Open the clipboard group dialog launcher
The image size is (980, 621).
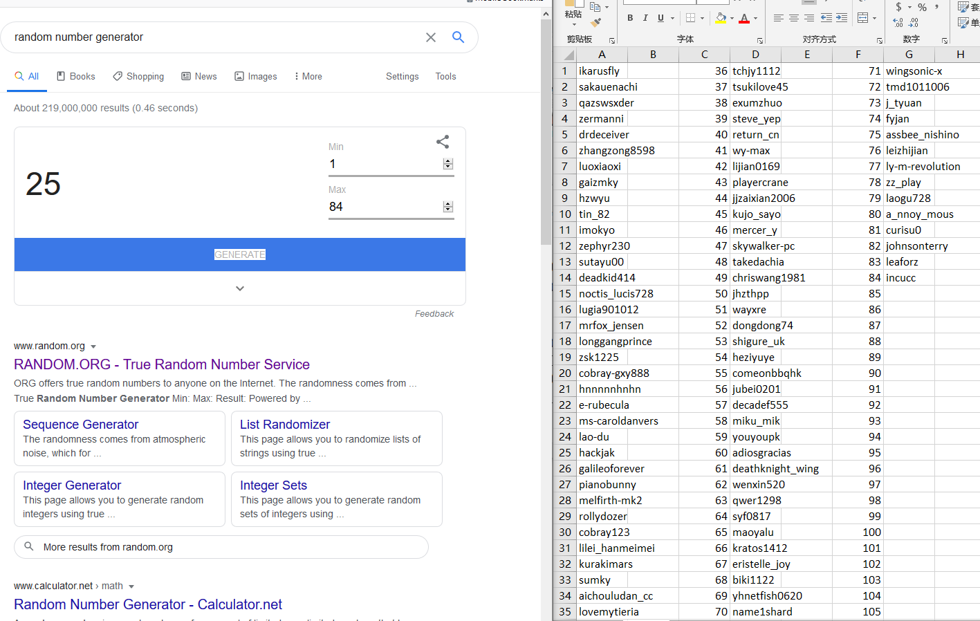coord(612,41)
